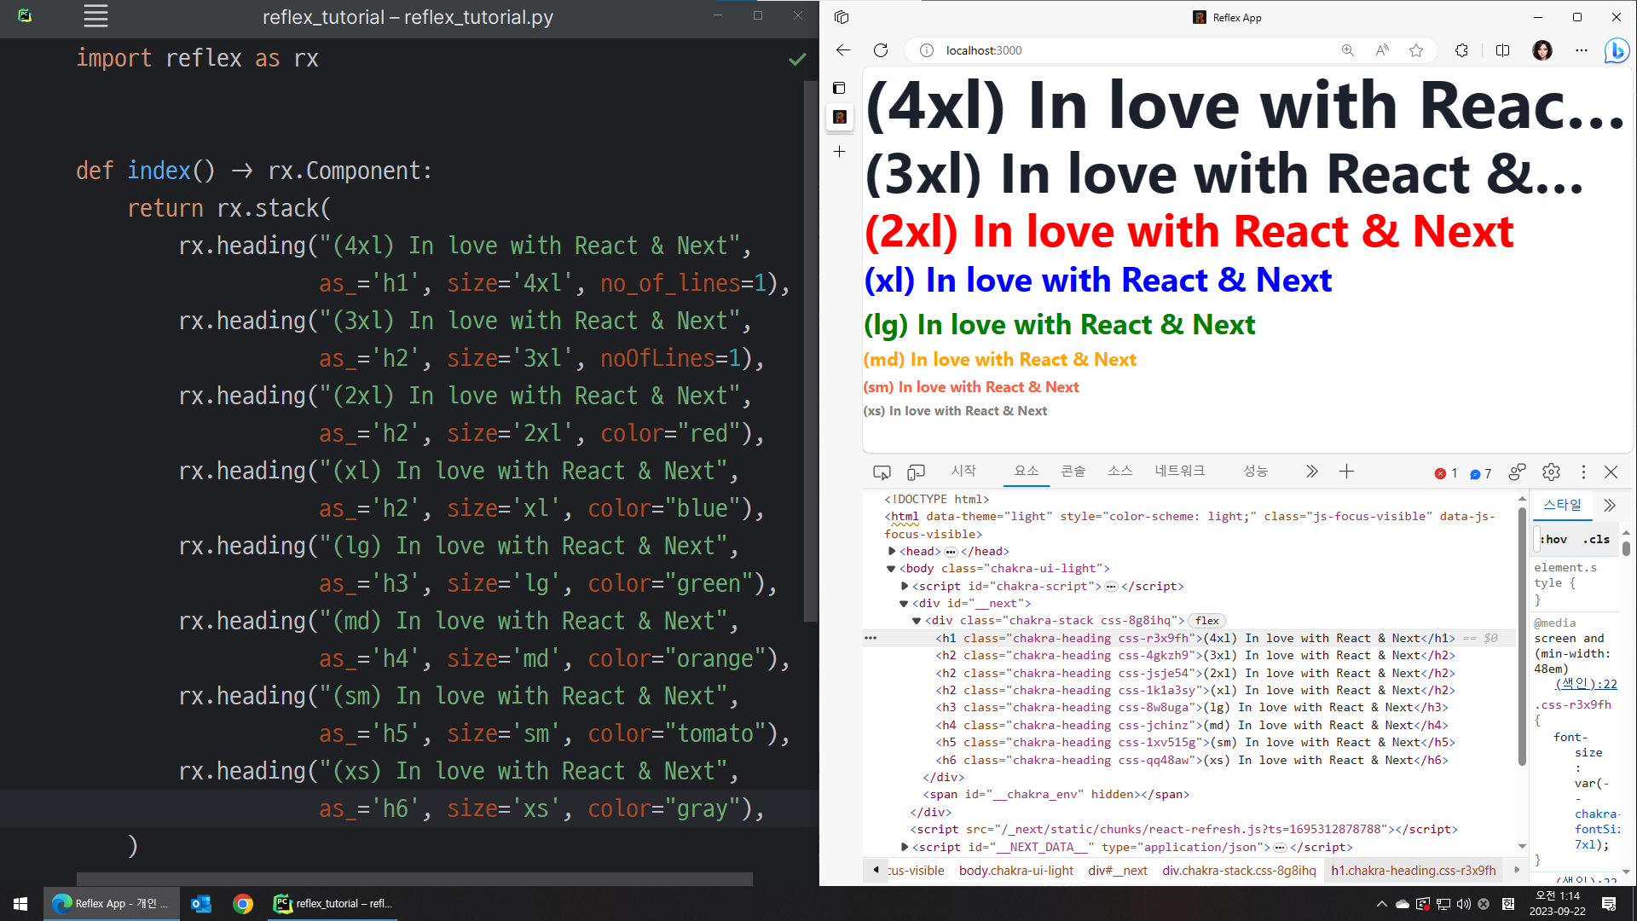
Task: Toggle split screen view icon
Action: pyautogui.click(x=1502, y=50)
